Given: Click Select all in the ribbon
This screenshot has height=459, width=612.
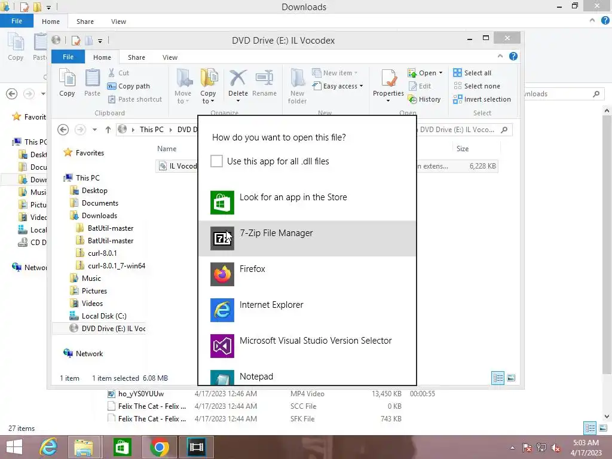Looking at the screenshot, I should (x=472, y=72).
